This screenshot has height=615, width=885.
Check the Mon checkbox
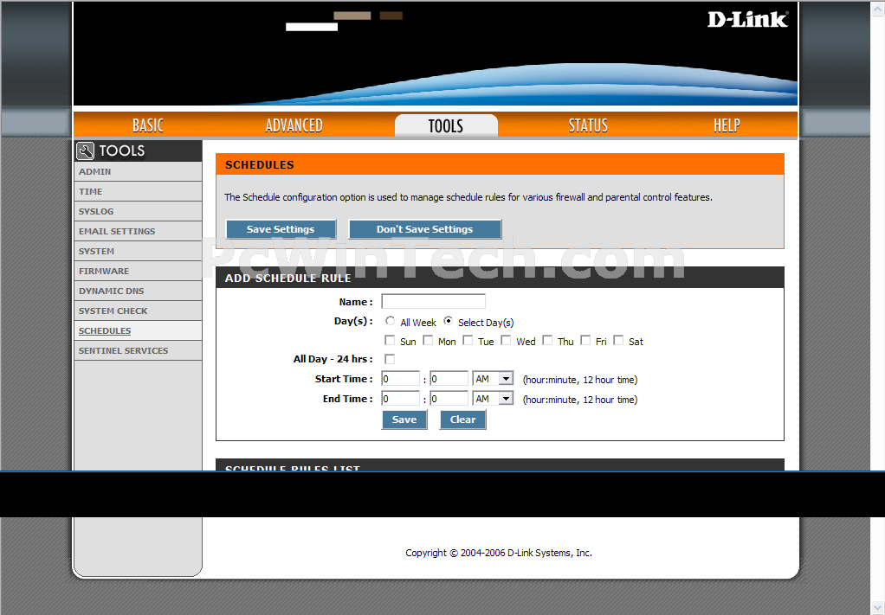pos(428,340)
